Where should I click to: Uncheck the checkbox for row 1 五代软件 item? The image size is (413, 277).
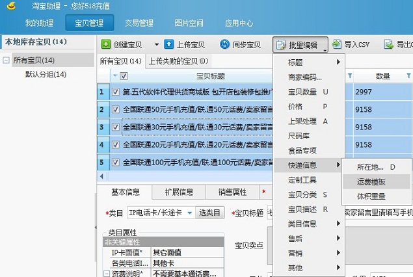pyautogui.click(x=116, y=92)
